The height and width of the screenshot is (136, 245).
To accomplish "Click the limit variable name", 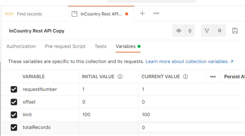I will point(27,115).
